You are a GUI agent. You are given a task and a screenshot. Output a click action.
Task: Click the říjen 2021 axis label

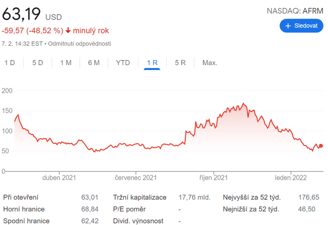pos(213,178)
